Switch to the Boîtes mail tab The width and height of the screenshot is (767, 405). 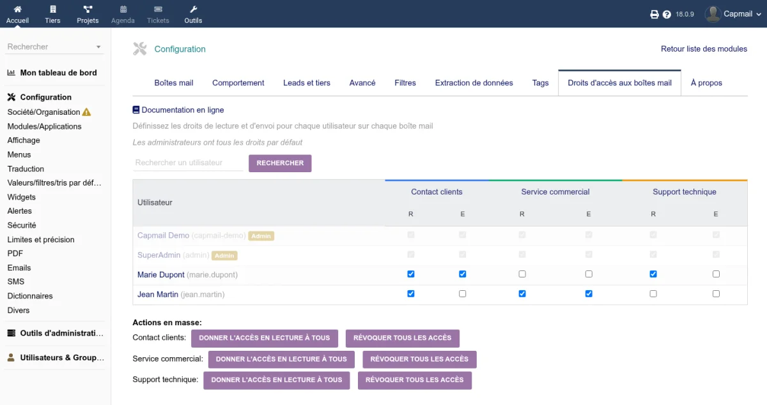click(x=174, y=83)
